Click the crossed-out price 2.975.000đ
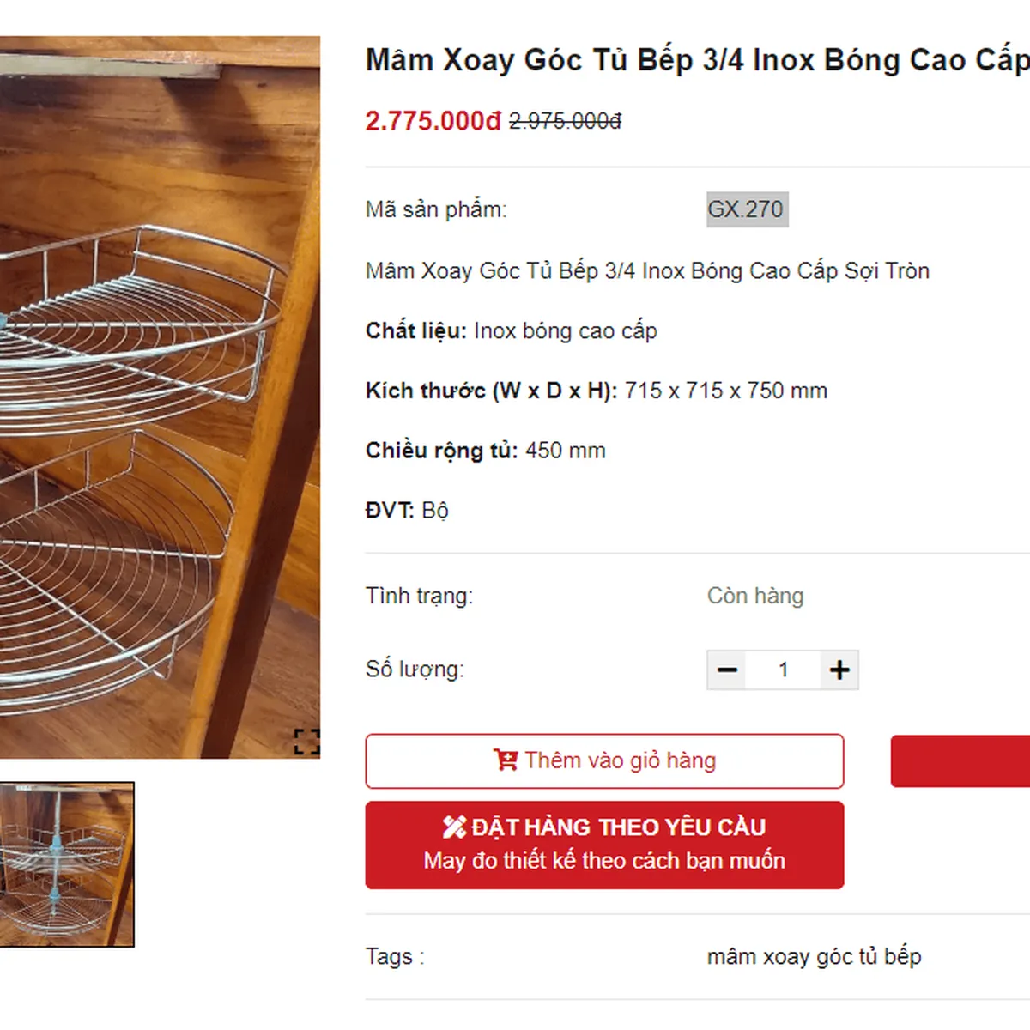Screen dimensions: 1030x1030 click(x=565, y=122)
